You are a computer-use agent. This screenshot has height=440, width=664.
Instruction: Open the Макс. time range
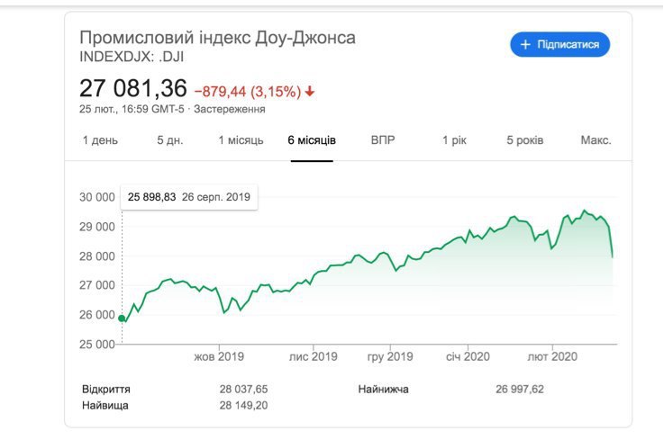pos(596,140)
